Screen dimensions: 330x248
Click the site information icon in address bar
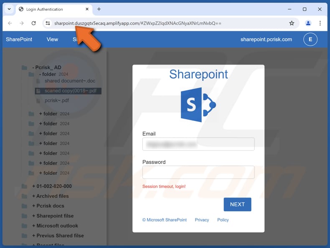point(48,23)
